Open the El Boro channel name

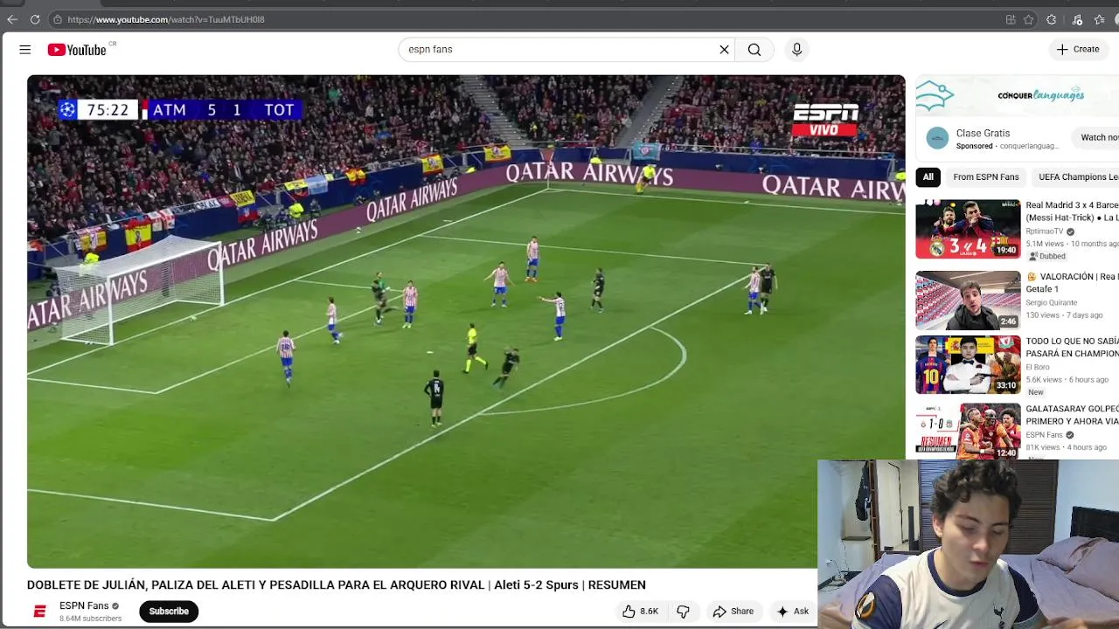[x=1038, y=368]
